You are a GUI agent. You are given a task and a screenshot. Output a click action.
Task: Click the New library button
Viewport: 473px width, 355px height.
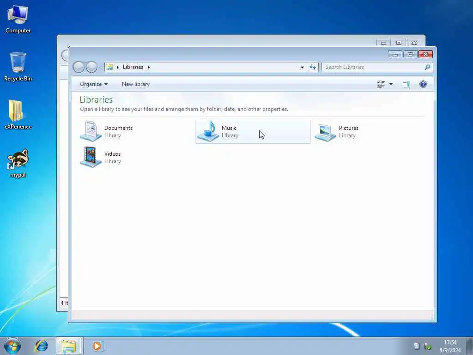coord(136,84)
